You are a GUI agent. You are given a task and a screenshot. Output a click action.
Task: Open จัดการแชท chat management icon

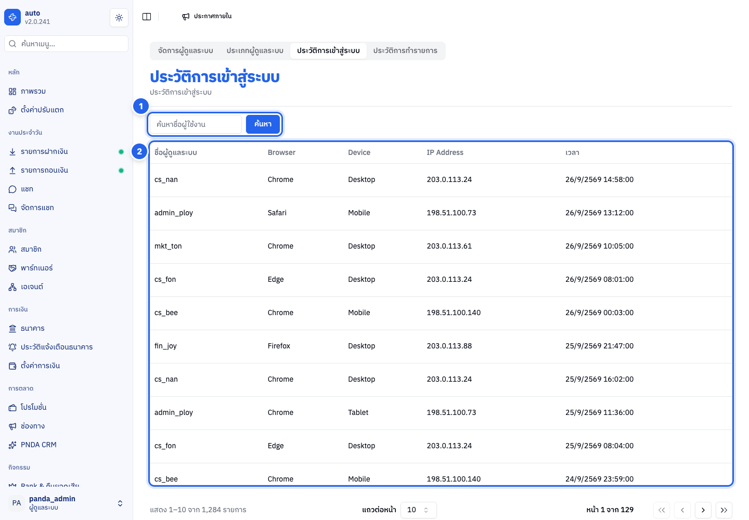click(x=12, y=208)
